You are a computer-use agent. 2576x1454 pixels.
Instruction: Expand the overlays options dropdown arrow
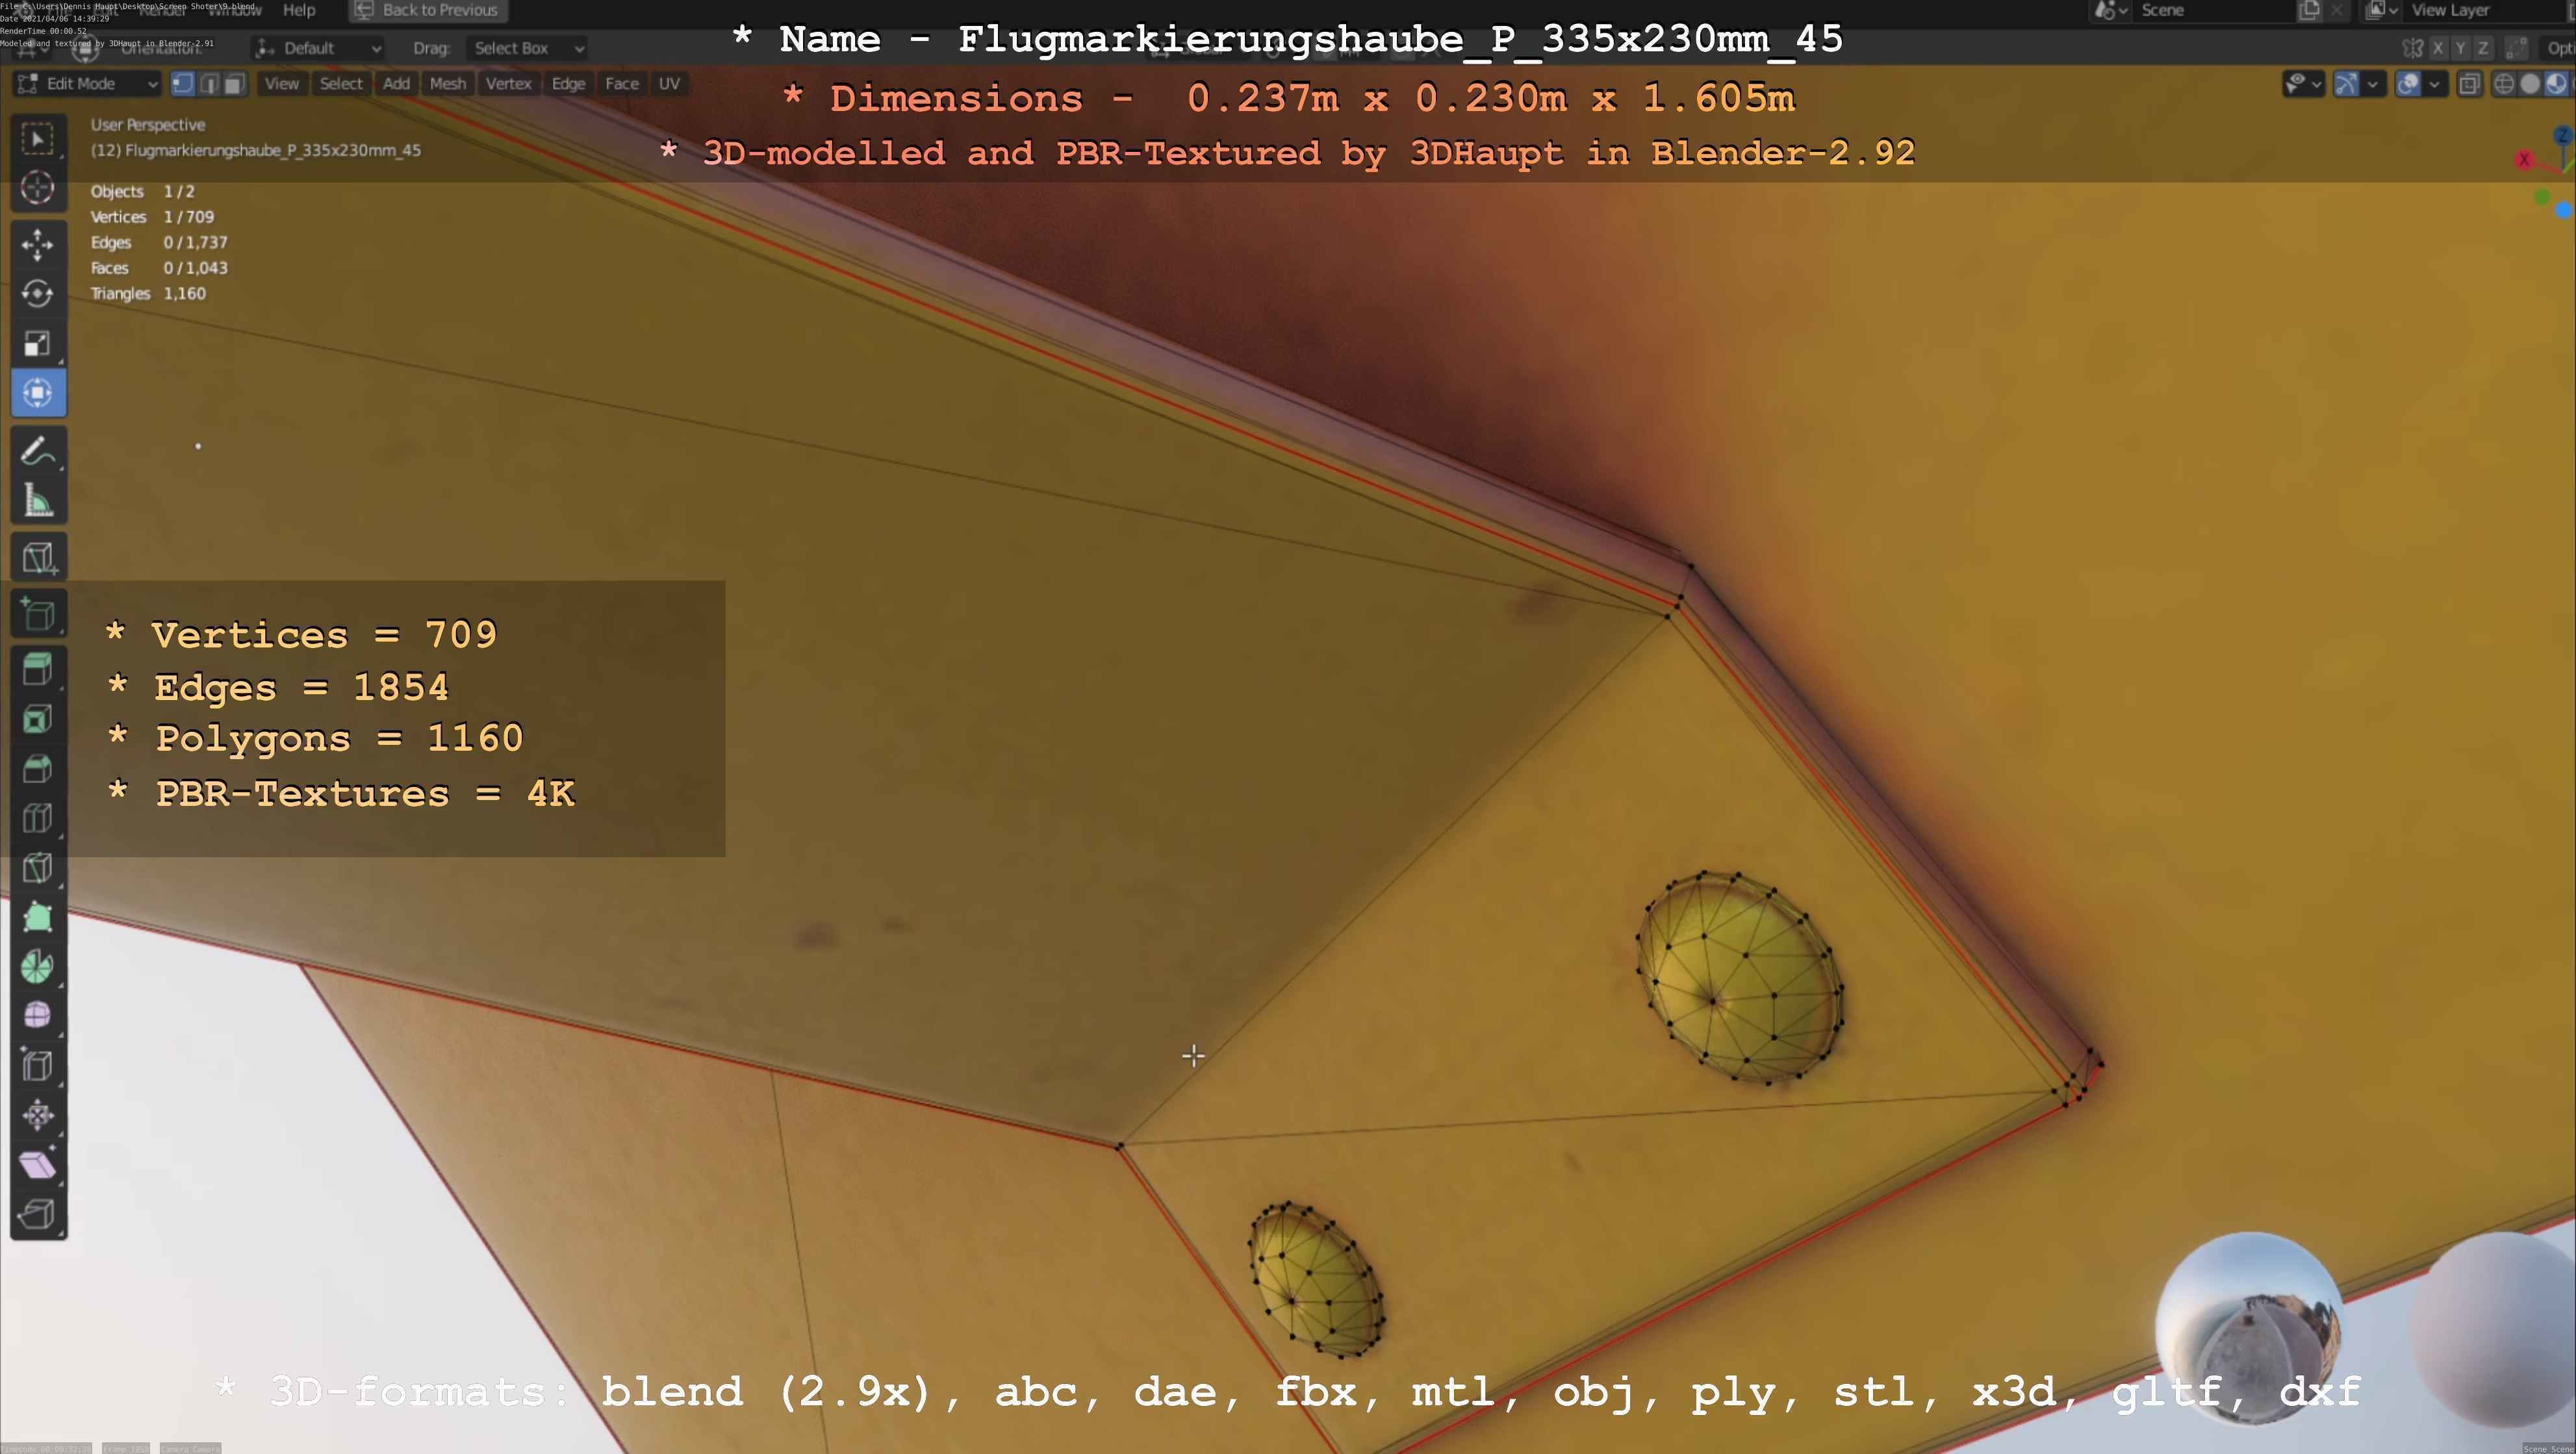pos(2434,84)
